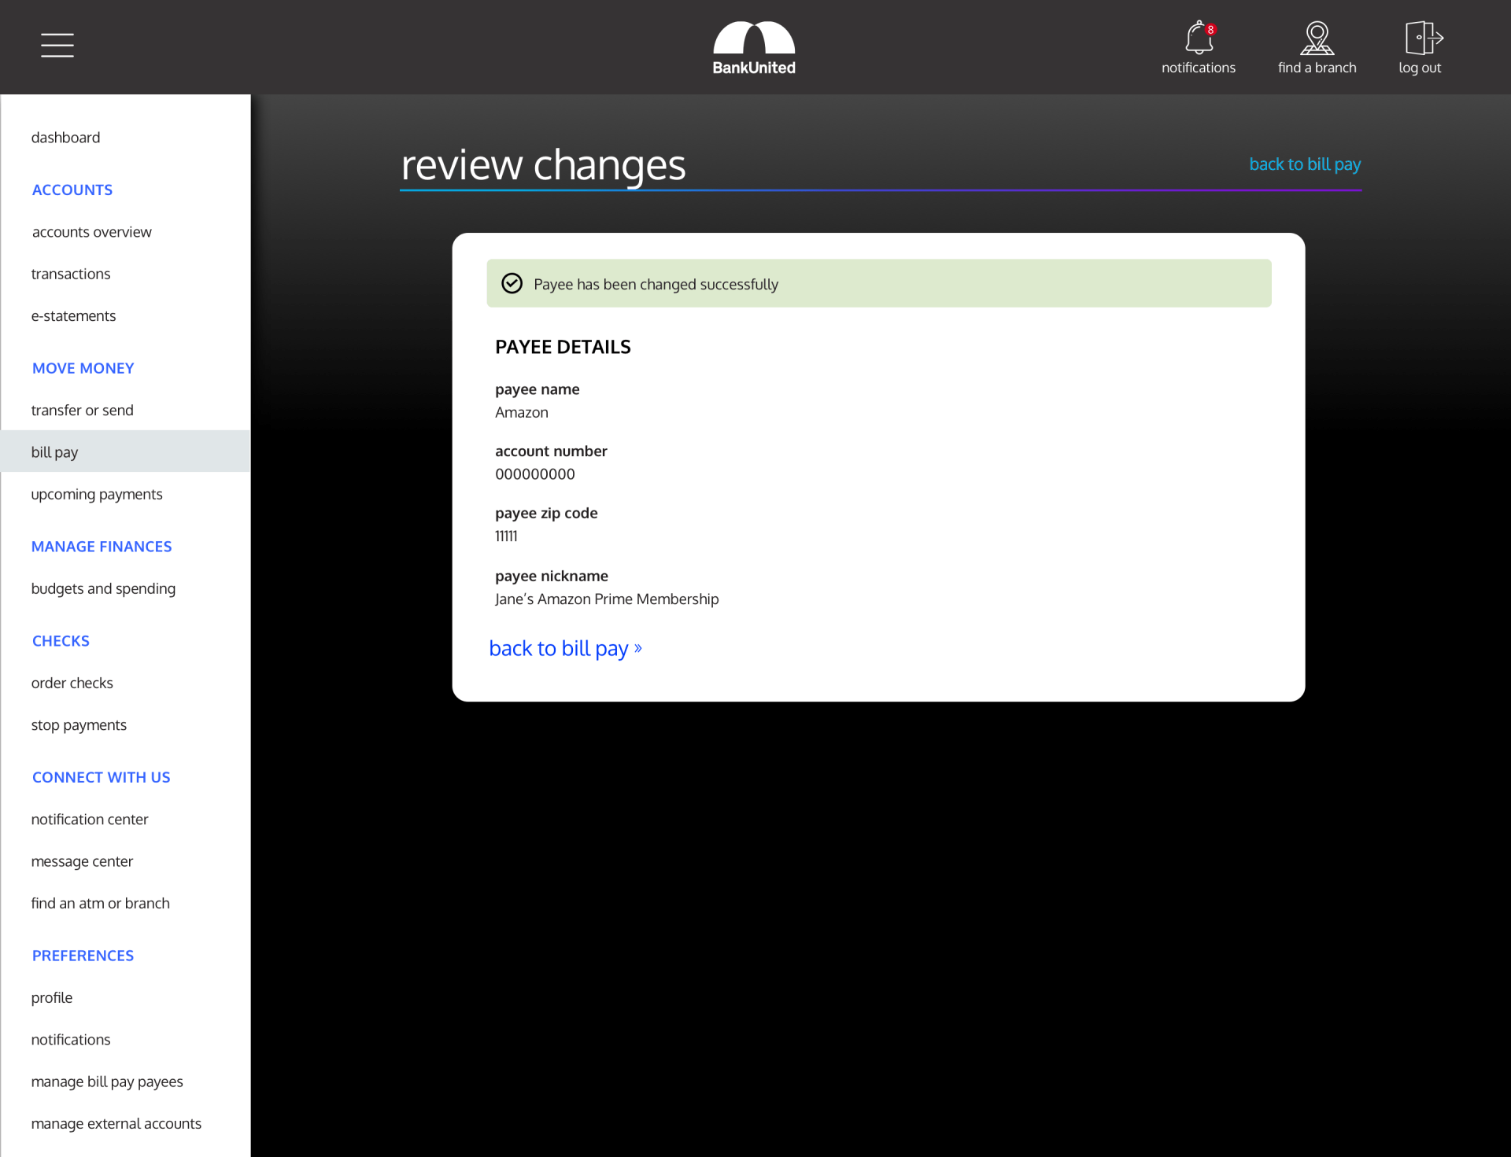The width and height of the screenshot is (1511, 1157).
Task: Select accounts overview in sidebar
Action: (x=92, y=232)
